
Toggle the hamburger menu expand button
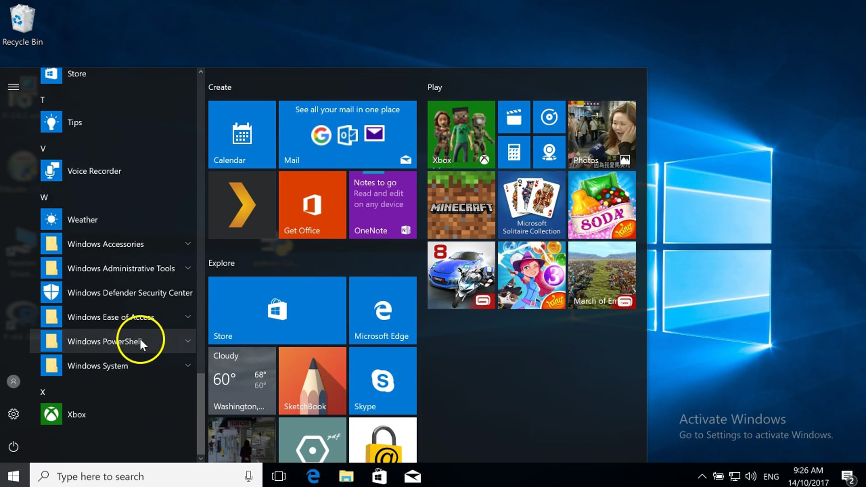tap(14, 87)
